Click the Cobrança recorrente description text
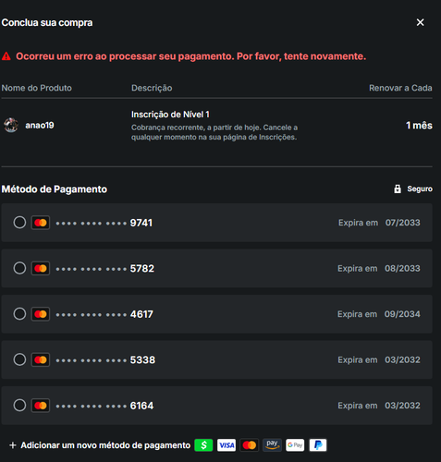The image size is (441, 462). tap(214, 132)
